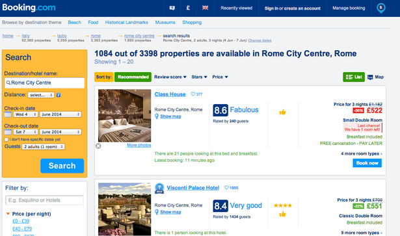Tick 'I don't have specific dates yet'

[x=7, y=139]
